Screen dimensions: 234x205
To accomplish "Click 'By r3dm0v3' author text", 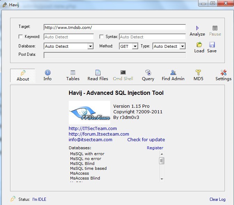I will point(126,117).
